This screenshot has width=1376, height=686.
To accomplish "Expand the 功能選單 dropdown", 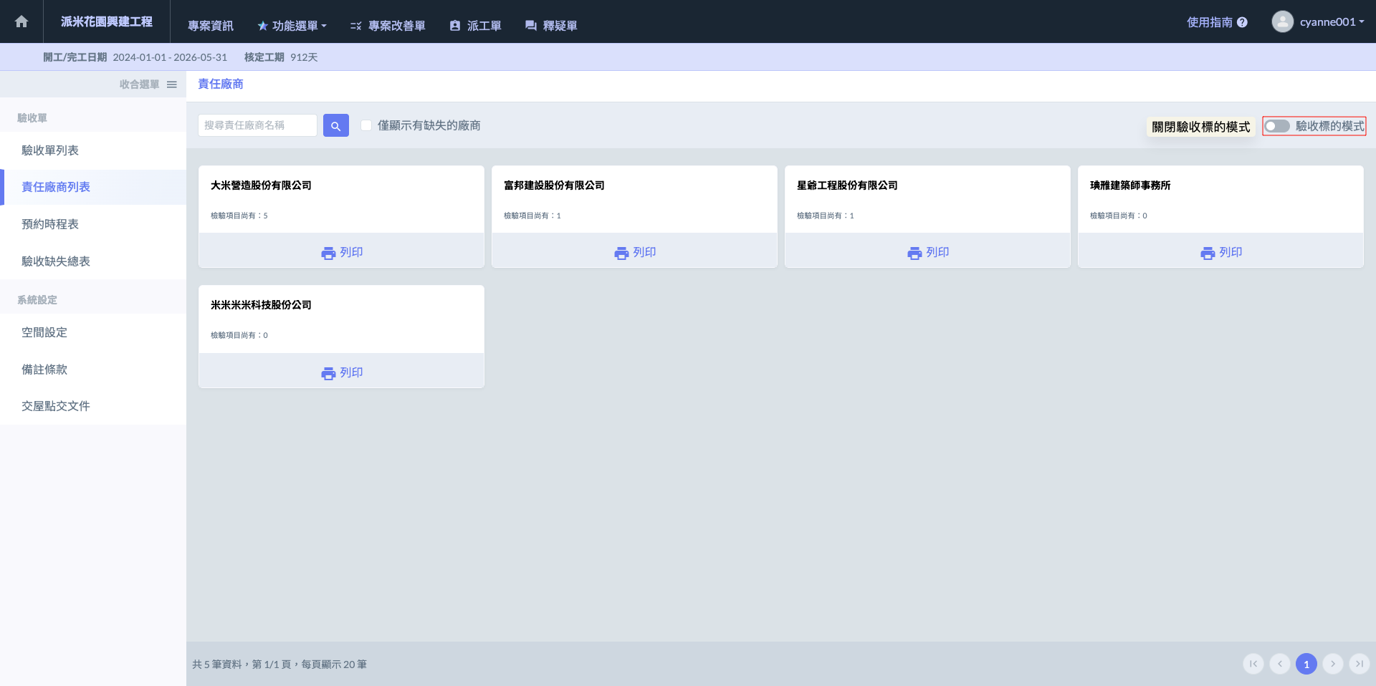I will click(x=292, y=26).
